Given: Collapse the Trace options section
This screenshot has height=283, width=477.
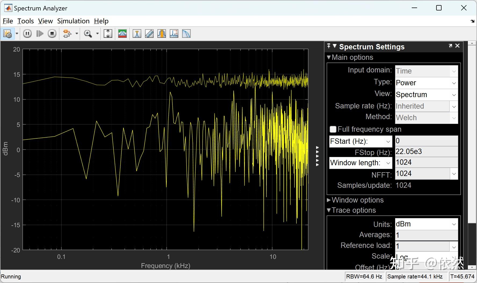Looking at the screenshot, I should click(353, 210).
